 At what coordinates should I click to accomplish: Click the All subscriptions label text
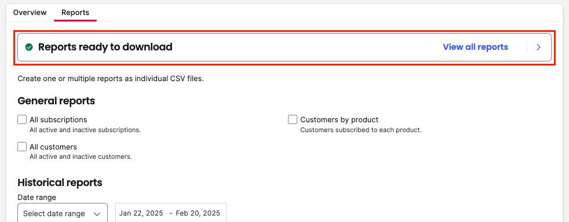[59, 120]
